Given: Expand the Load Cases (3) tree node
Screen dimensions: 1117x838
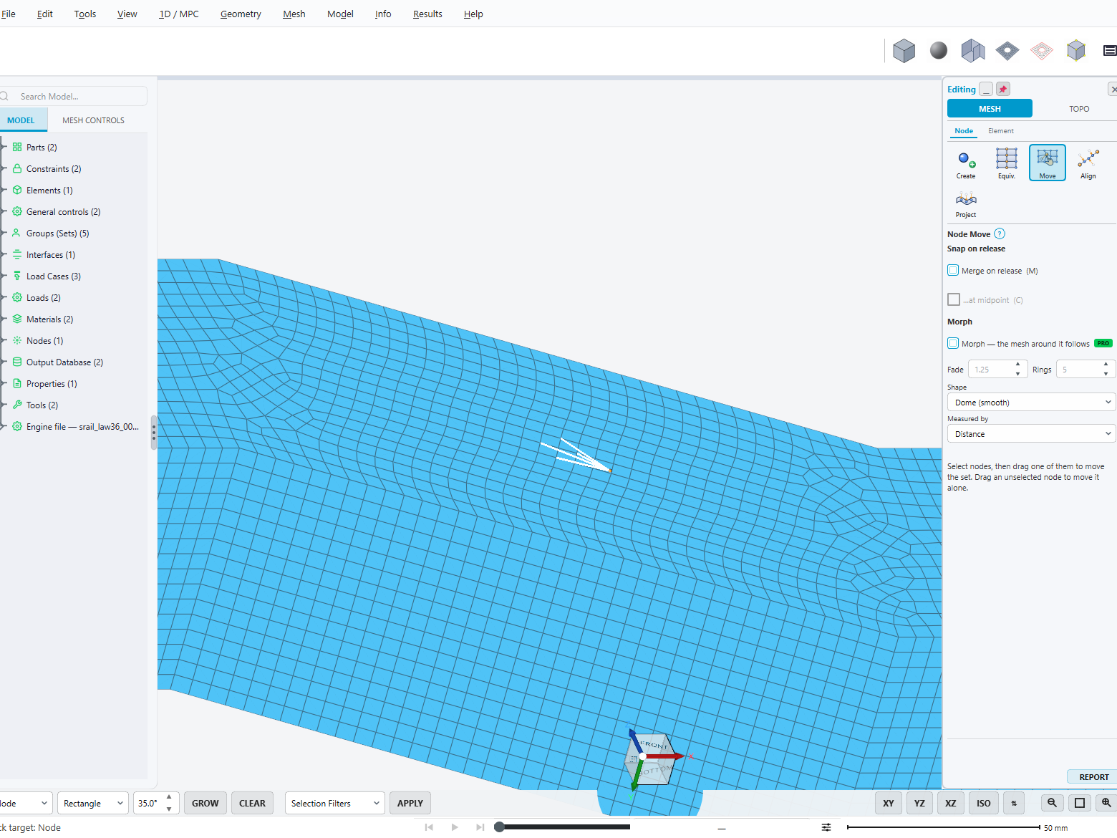Looking at the screenshot, I should [4, 276].
